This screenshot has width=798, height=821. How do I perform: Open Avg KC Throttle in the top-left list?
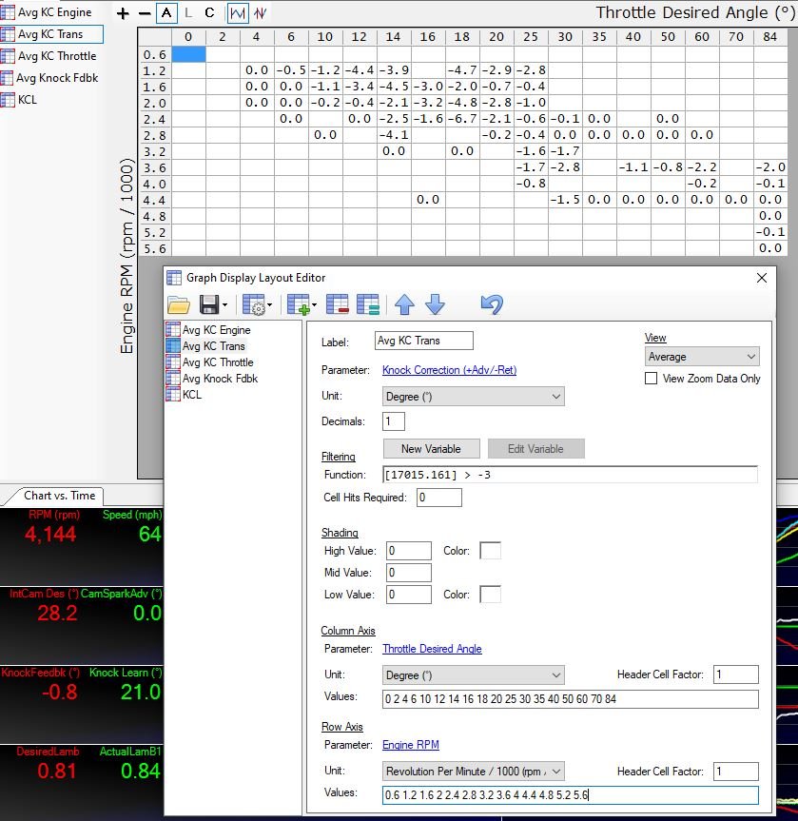coord(49,56)
